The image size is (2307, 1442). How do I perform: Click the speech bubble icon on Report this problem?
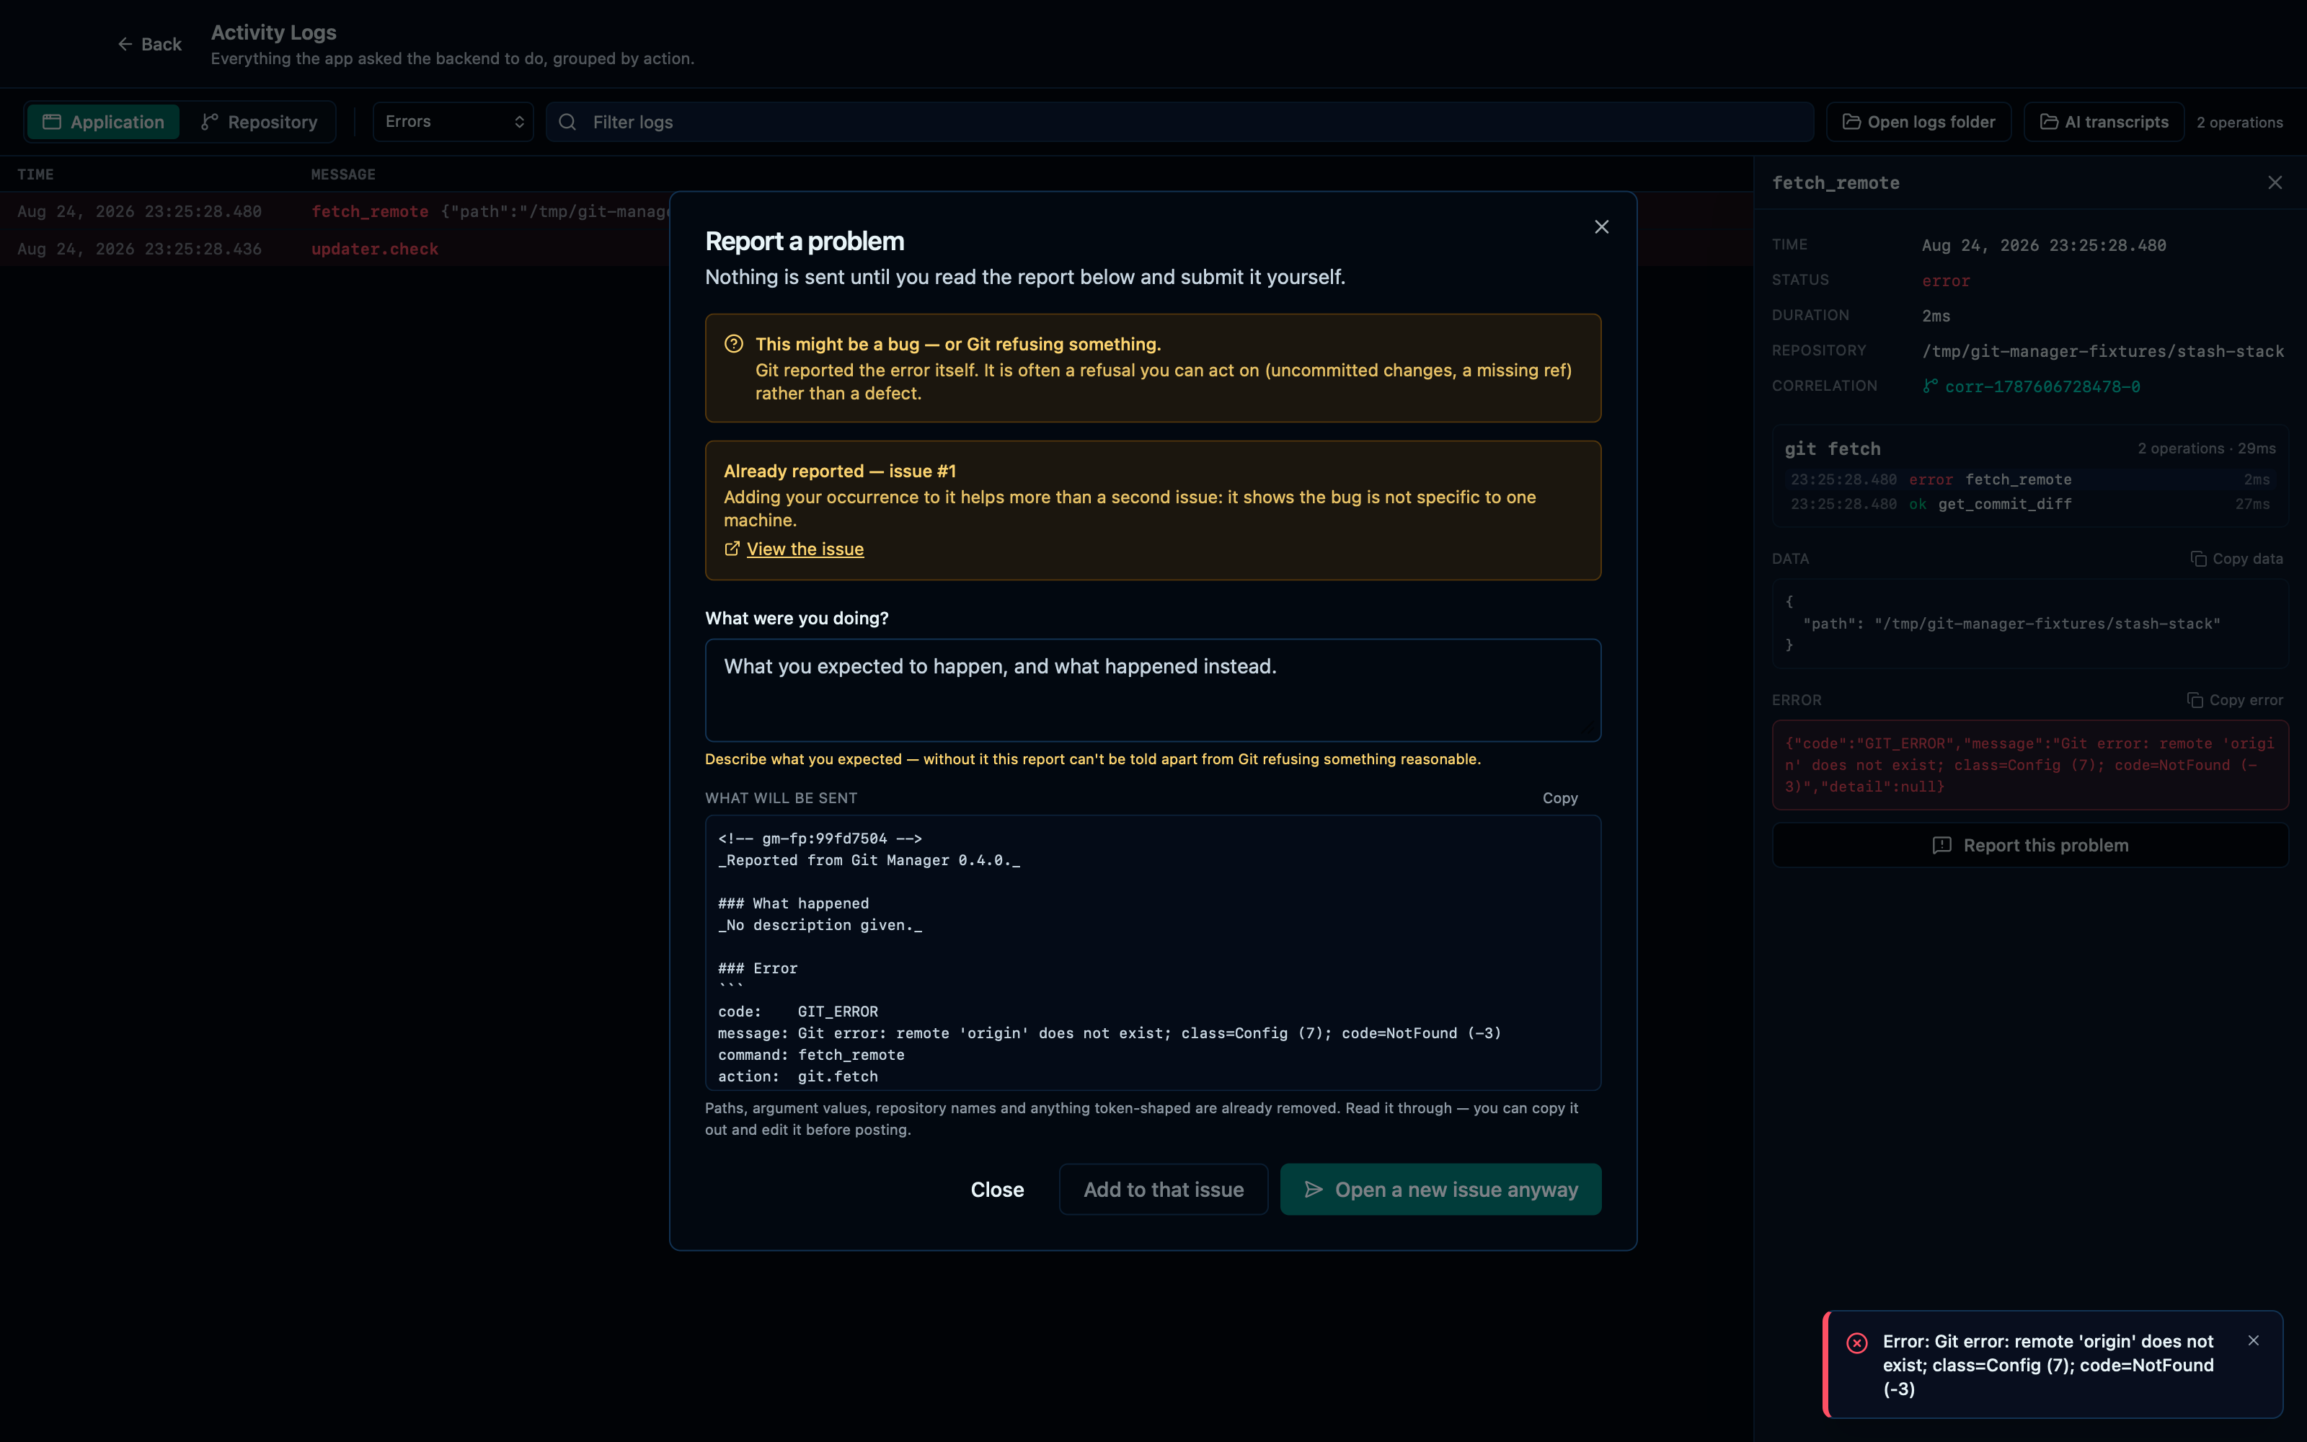pos(1941,845)
